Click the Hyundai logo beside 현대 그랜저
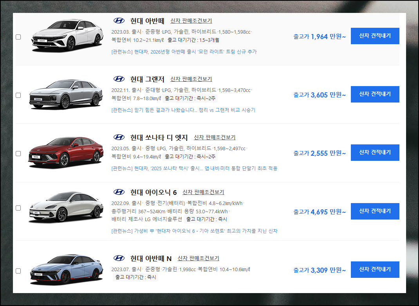This screenshot has height=306, width=419. pyautogui.click(x=119, y=79)
